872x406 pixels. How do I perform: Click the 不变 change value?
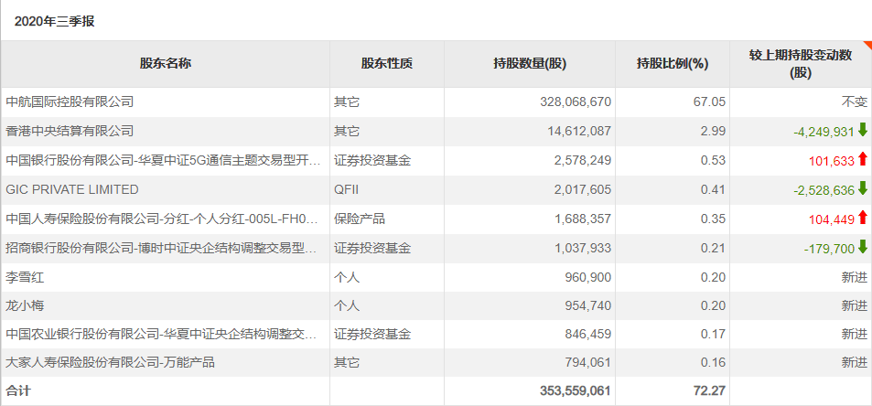[855, 101]
